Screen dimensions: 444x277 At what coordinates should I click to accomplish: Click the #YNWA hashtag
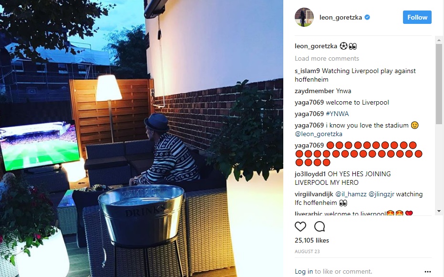pos(337,114)
